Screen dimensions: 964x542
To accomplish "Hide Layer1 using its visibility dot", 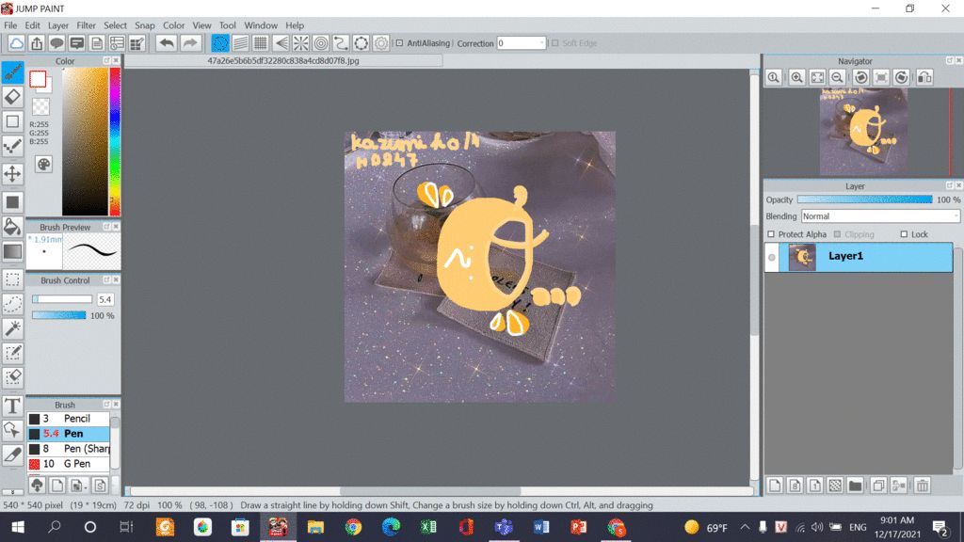I will 772,258.
